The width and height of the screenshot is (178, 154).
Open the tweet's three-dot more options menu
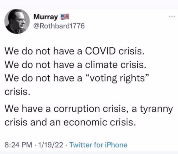pos(172,17)
